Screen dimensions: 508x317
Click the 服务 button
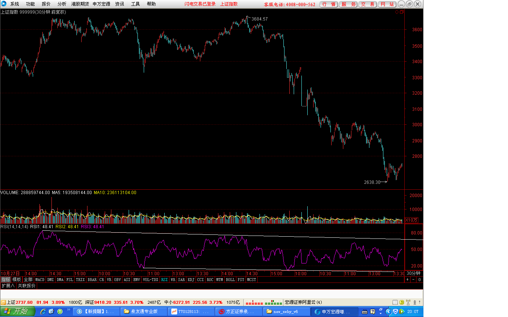pos(348,4)
